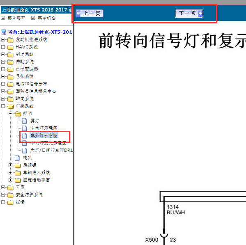Click the 座椅 folder icon
This screenshot has height=245, width=246.
10,202
